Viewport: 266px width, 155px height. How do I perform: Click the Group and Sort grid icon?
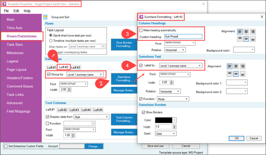click(45, 17)
